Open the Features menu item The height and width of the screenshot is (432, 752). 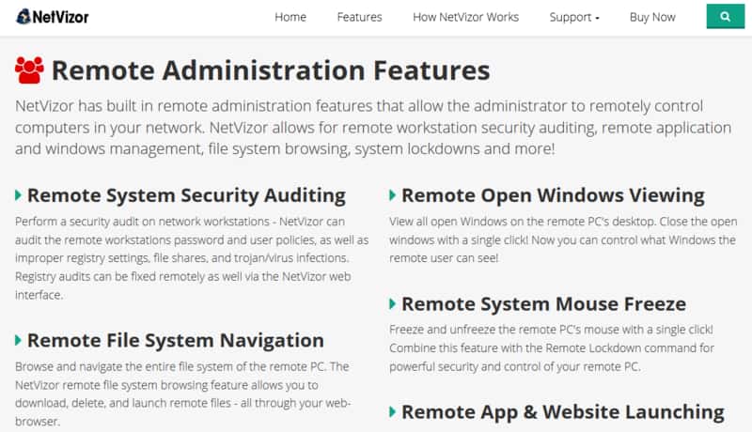pos(359,17)
